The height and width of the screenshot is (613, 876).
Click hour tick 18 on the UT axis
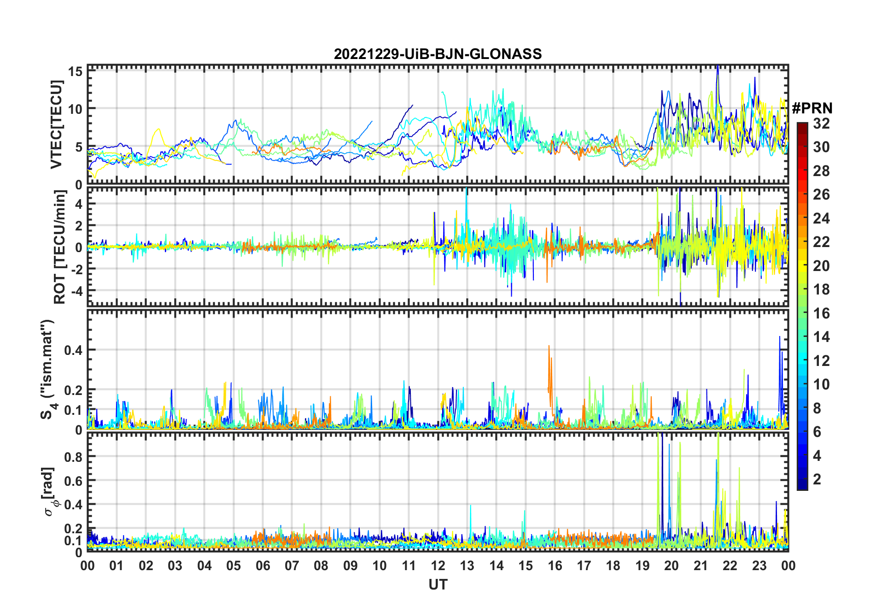(x=613, y=566)
